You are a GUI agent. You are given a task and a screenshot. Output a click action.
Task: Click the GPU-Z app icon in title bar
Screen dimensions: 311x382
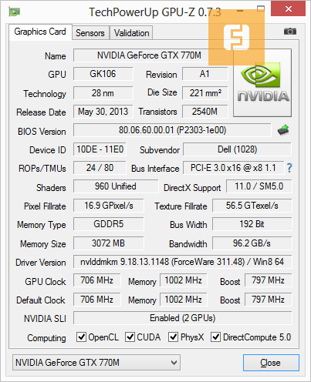(15, 12)
